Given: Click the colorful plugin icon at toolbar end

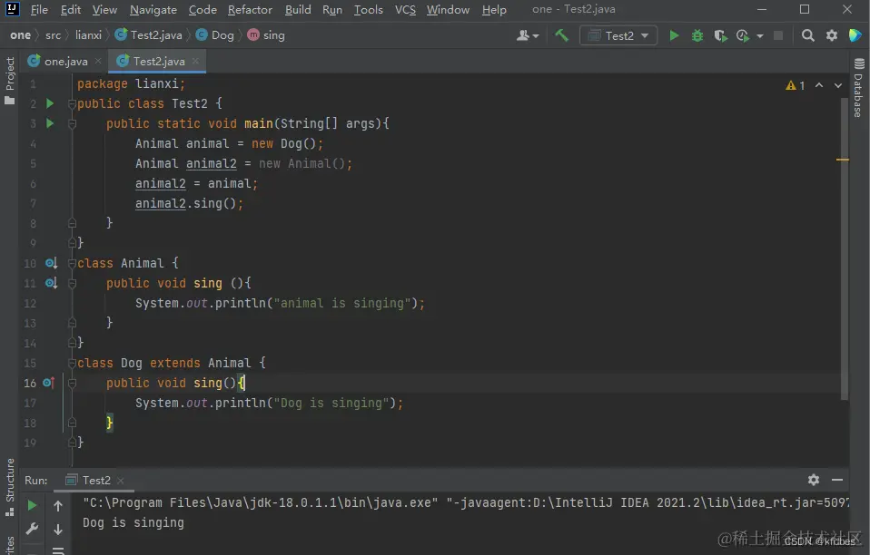Looking at the screenshot, I should coord(855,35).
